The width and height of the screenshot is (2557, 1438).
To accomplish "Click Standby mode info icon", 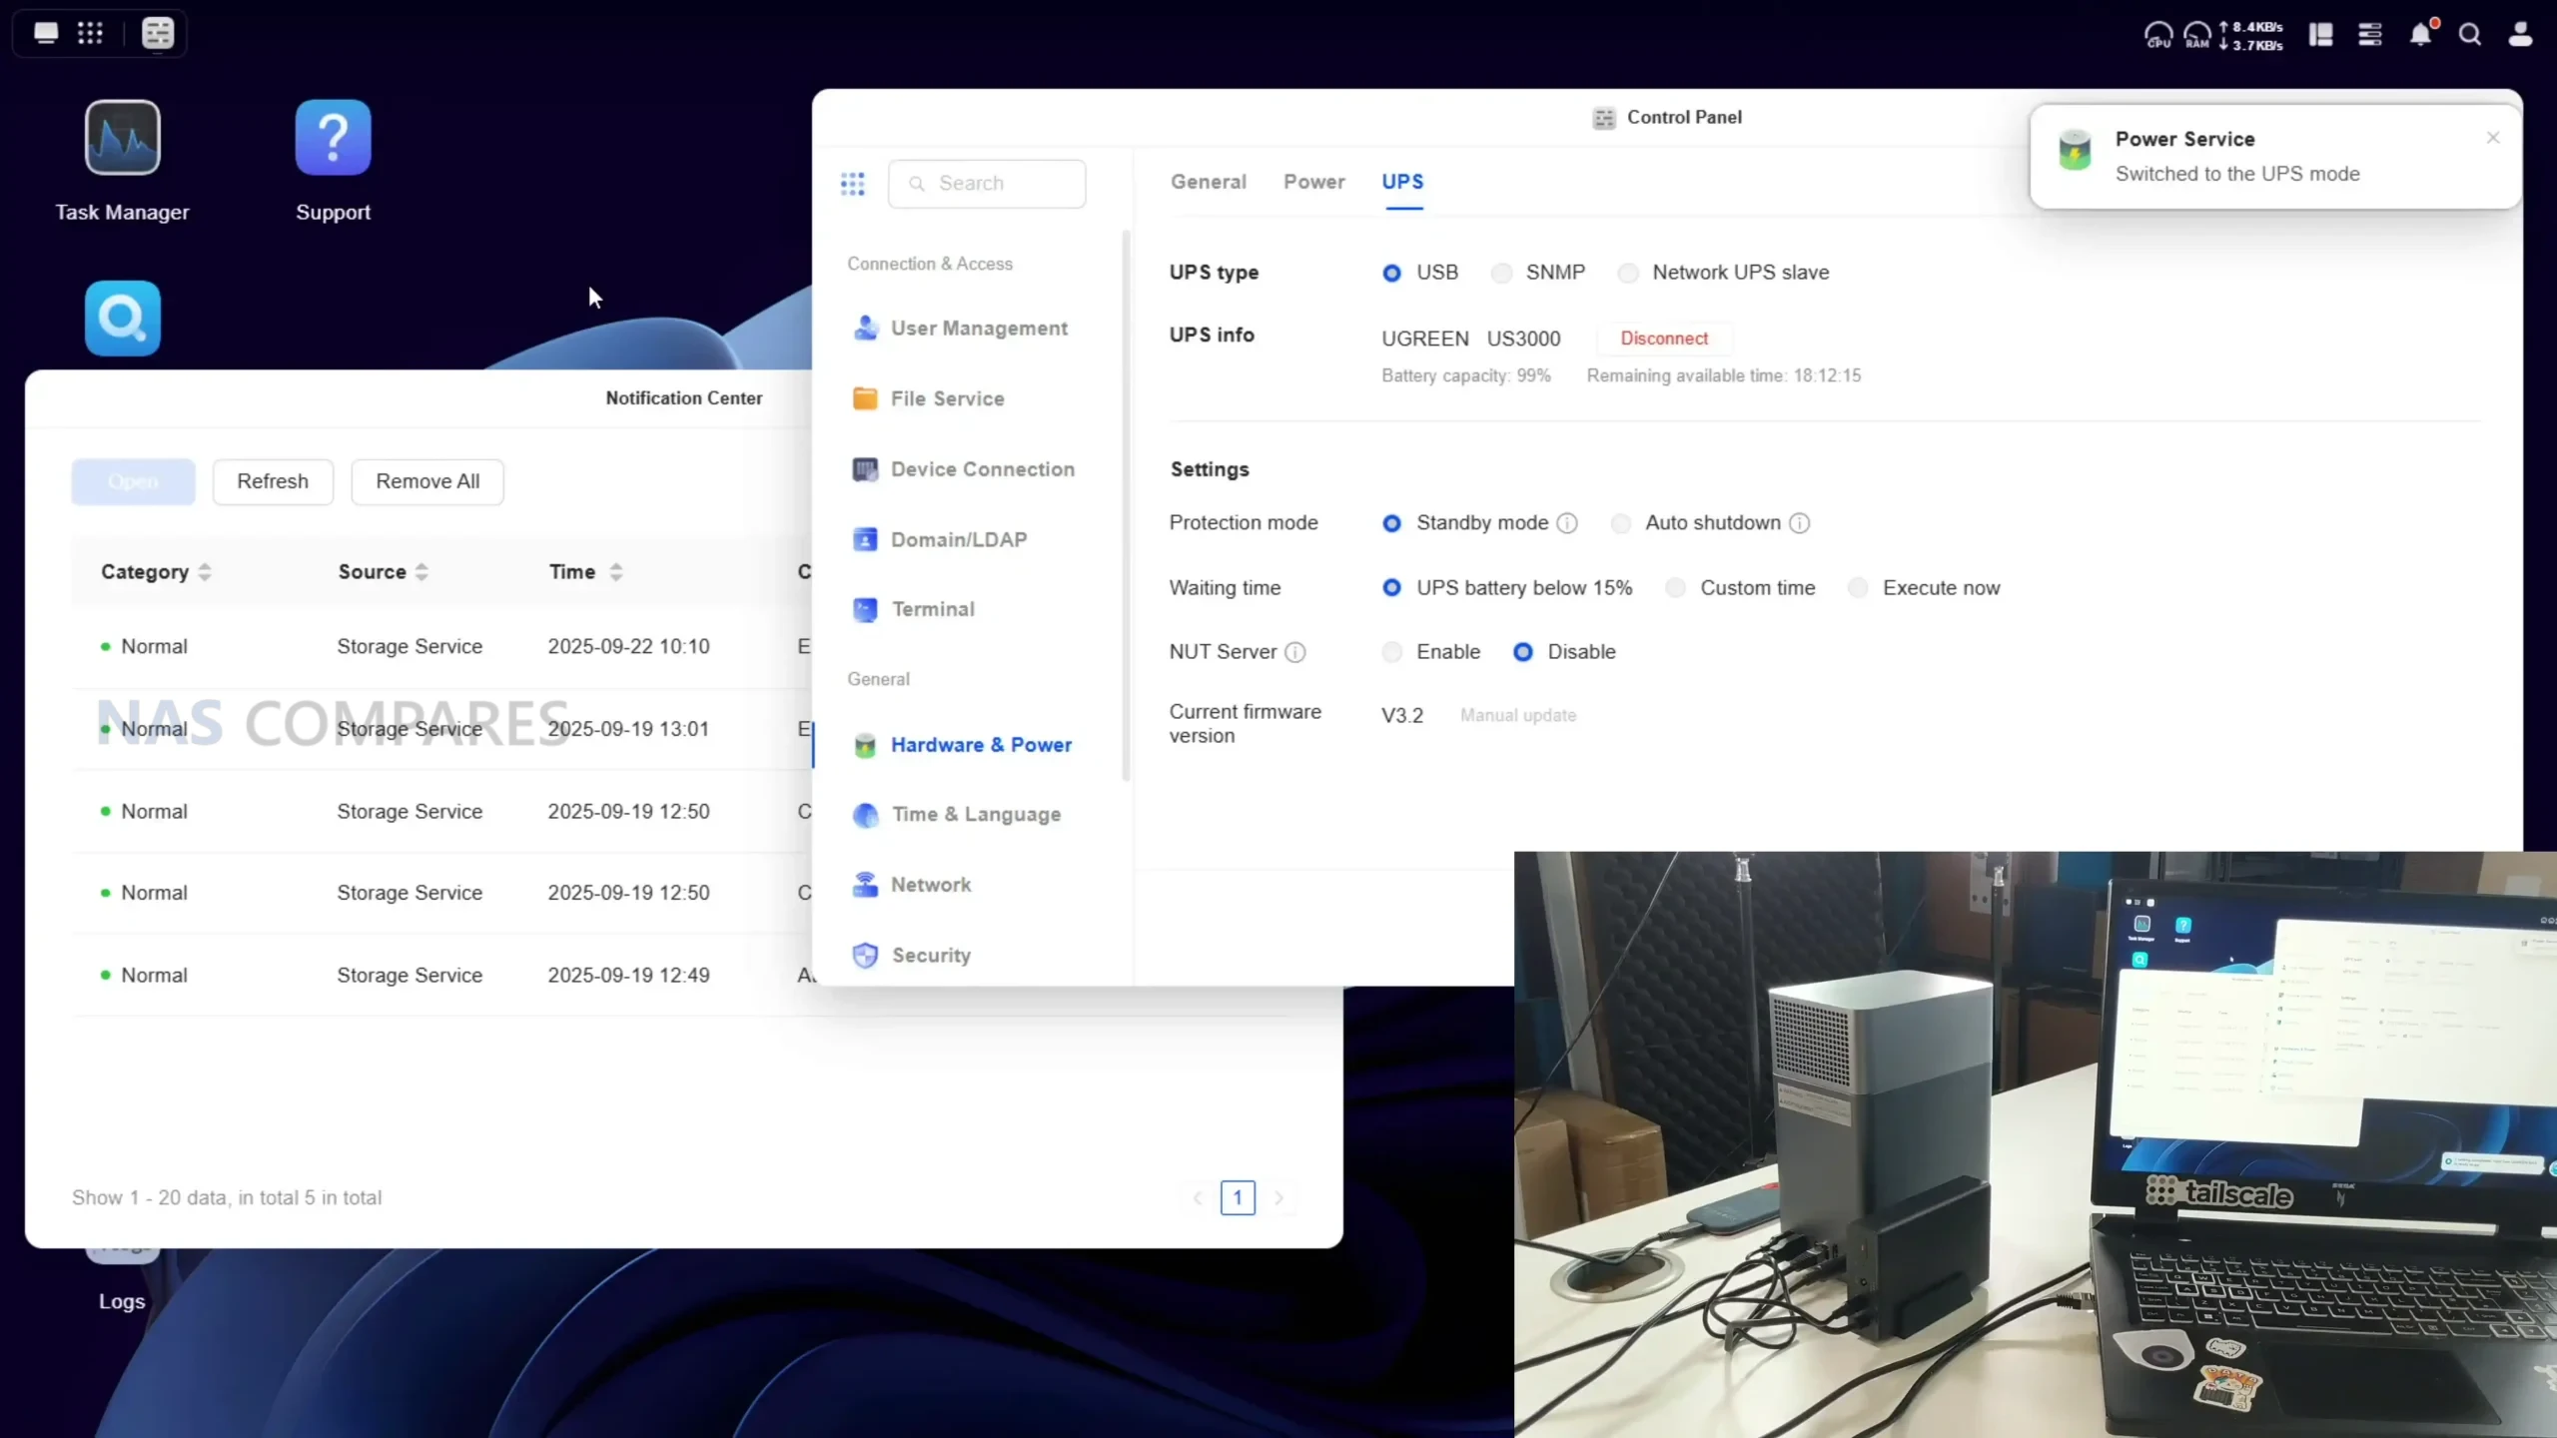I will [x=1567, y=523].
